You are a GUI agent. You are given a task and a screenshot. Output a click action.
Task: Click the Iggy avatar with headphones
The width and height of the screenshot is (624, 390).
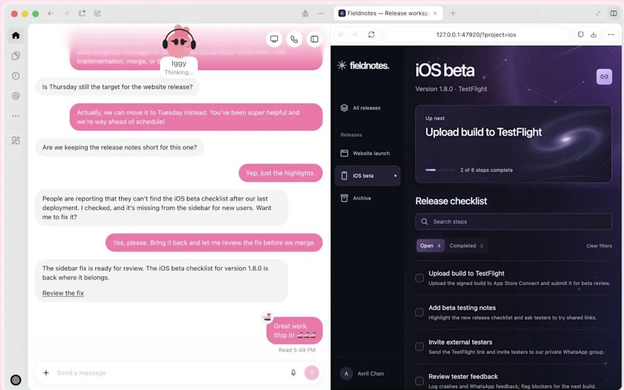coord(179,42)
